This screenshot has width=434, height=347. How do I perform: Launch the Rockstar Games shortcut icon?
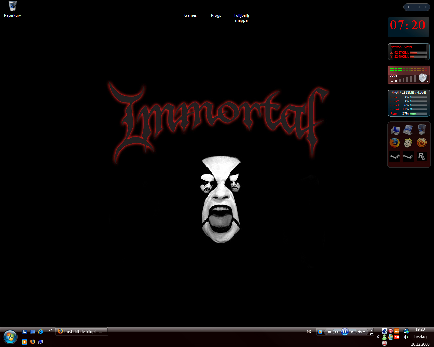coord(421,157)
